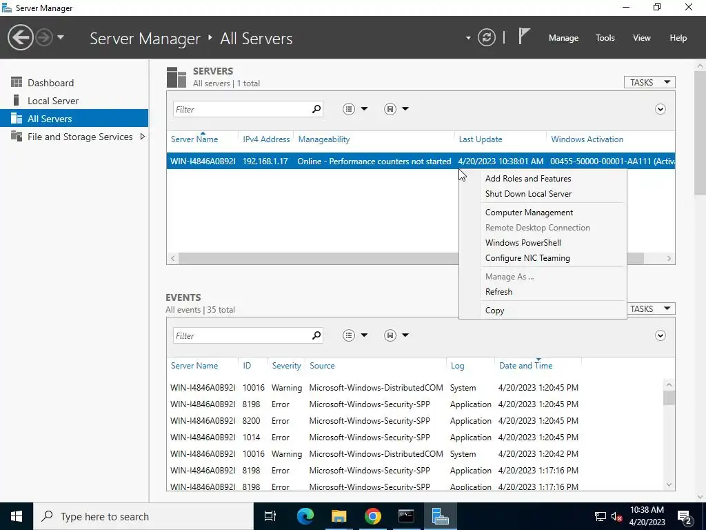Viewport: 706px width, 530px height.
Task: Open the Help menu
Action: 678,38
